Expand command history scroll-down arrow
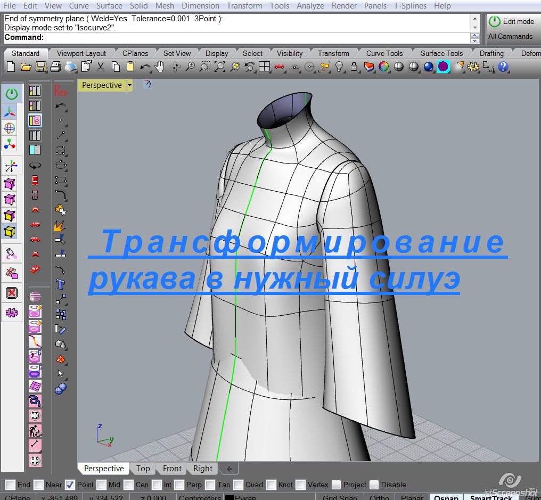 pyautogui.click(x=475, y=27)
